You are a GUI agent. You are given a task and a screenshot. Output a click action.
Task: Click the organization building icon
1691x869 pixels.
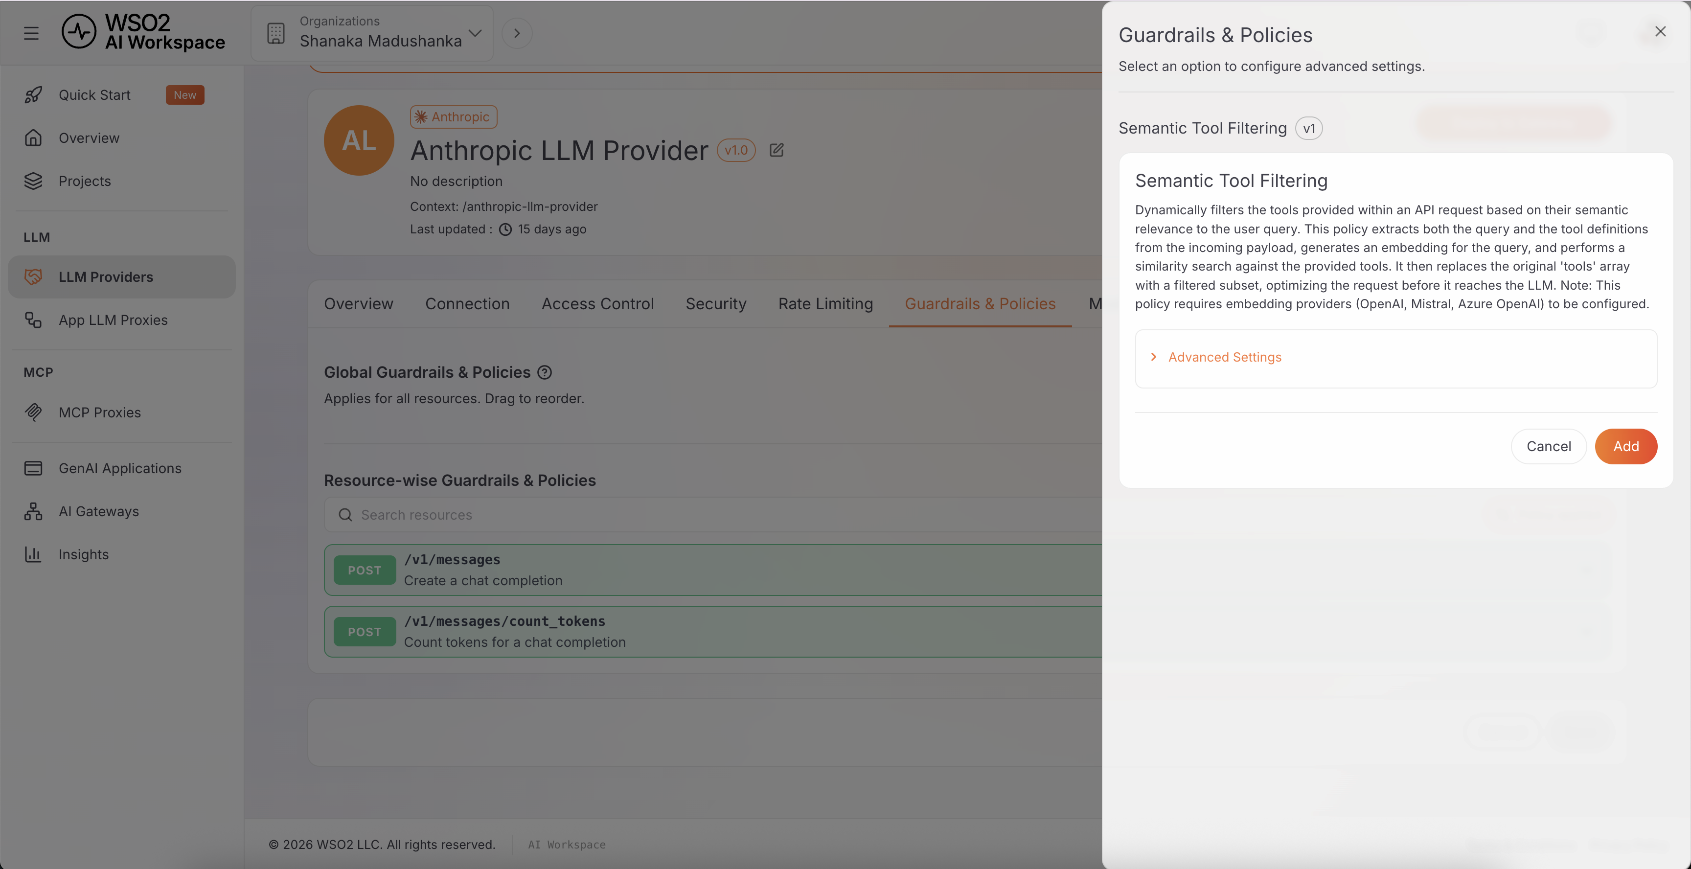[x=275, y=33]
